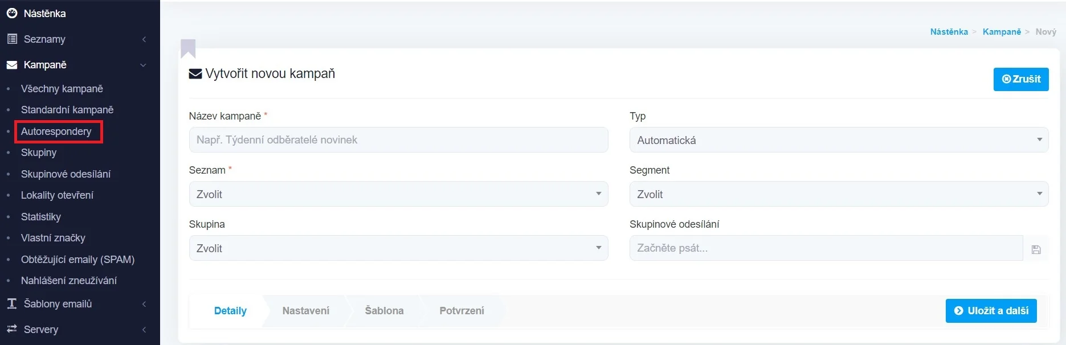Viewport: 1066px width, 345px height.
Task: Open the Typ dropdown showing Automatická
Action: [838, 140]
